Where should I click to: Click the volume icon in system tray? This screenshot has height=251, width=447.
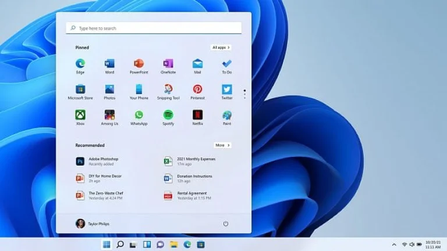(x=411, y=245)
